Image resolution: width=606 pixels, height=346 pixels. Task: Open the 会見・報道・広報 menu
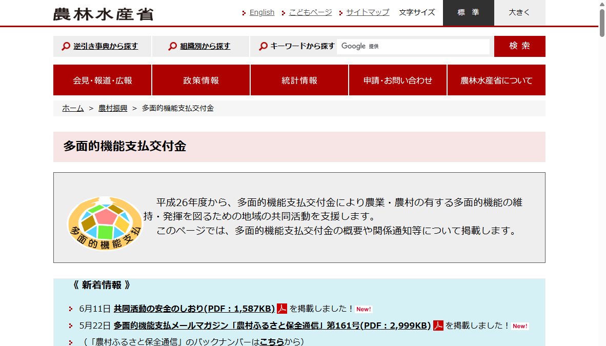(103, 80)
